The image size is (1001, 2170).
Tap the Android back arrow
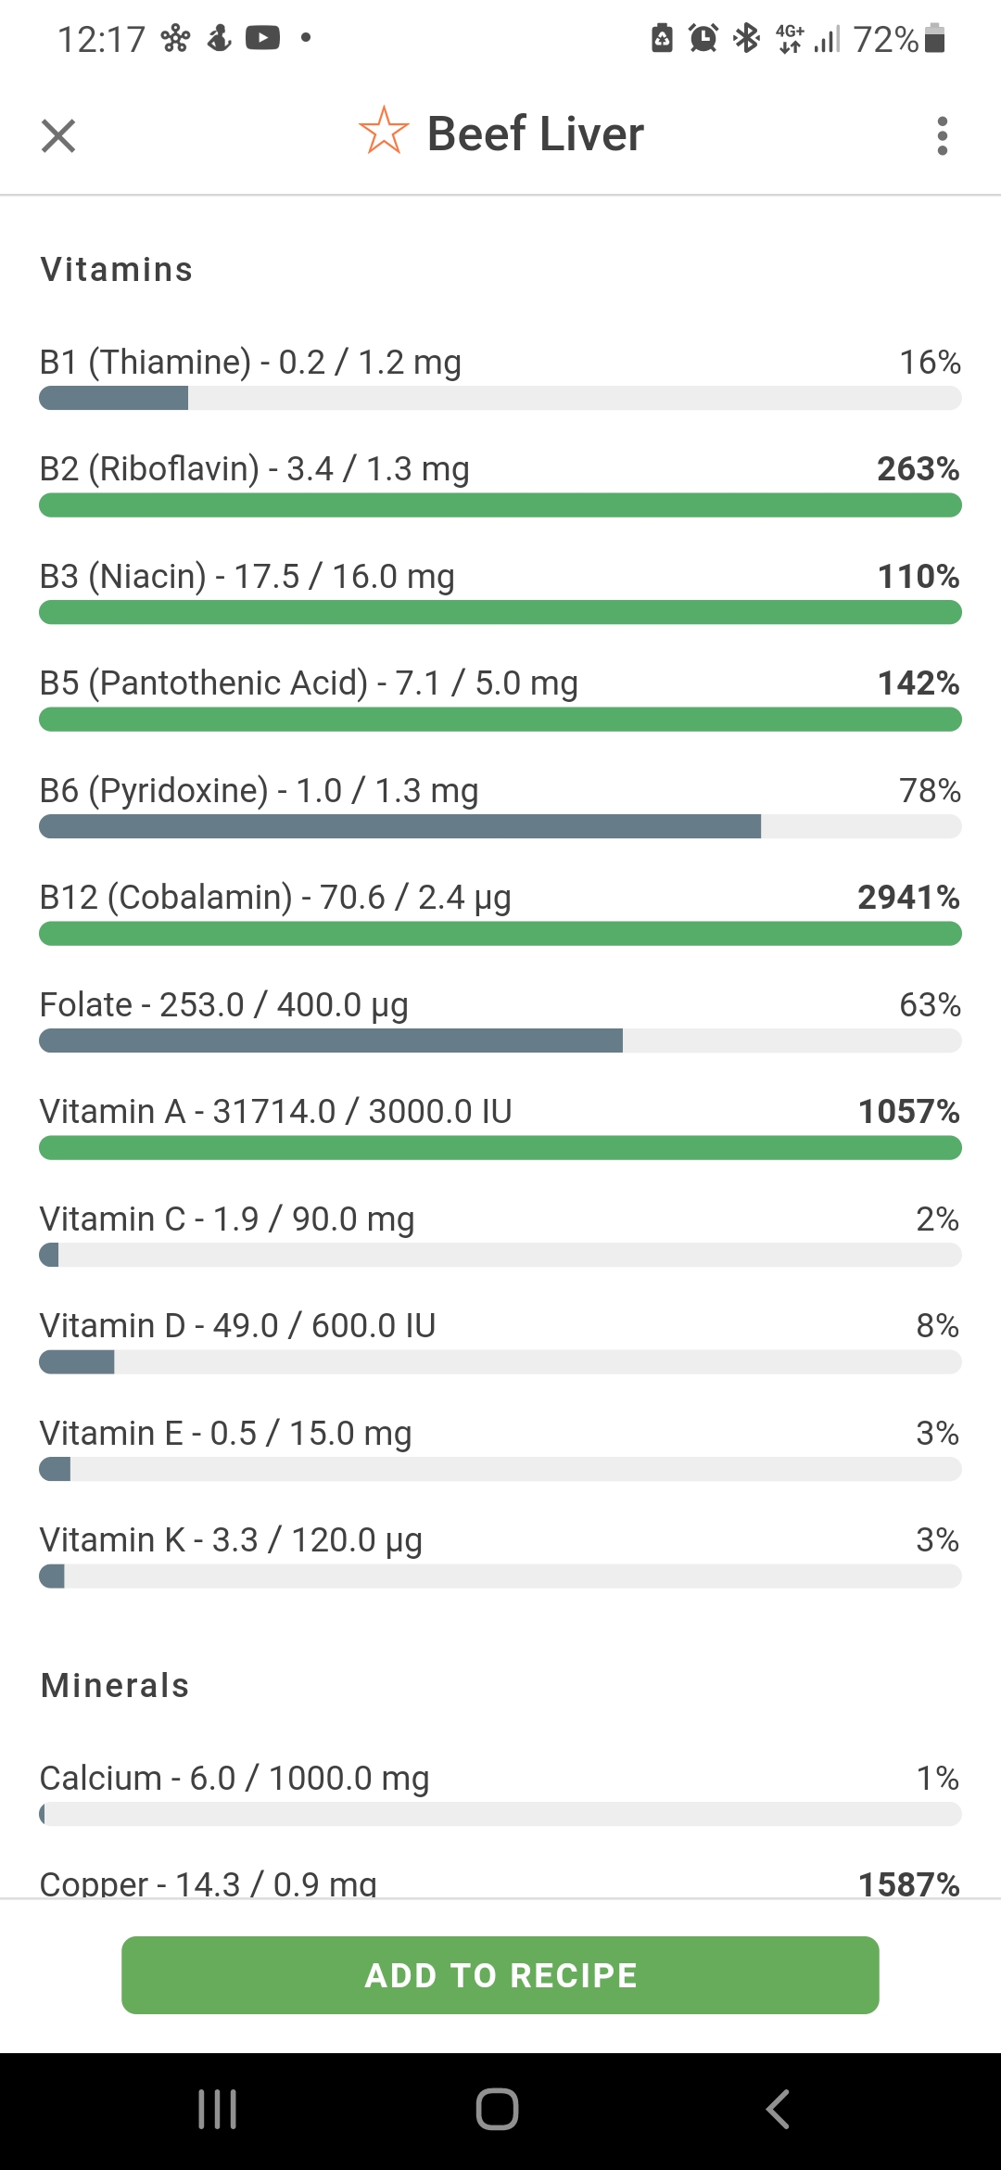pos(778,2110)
